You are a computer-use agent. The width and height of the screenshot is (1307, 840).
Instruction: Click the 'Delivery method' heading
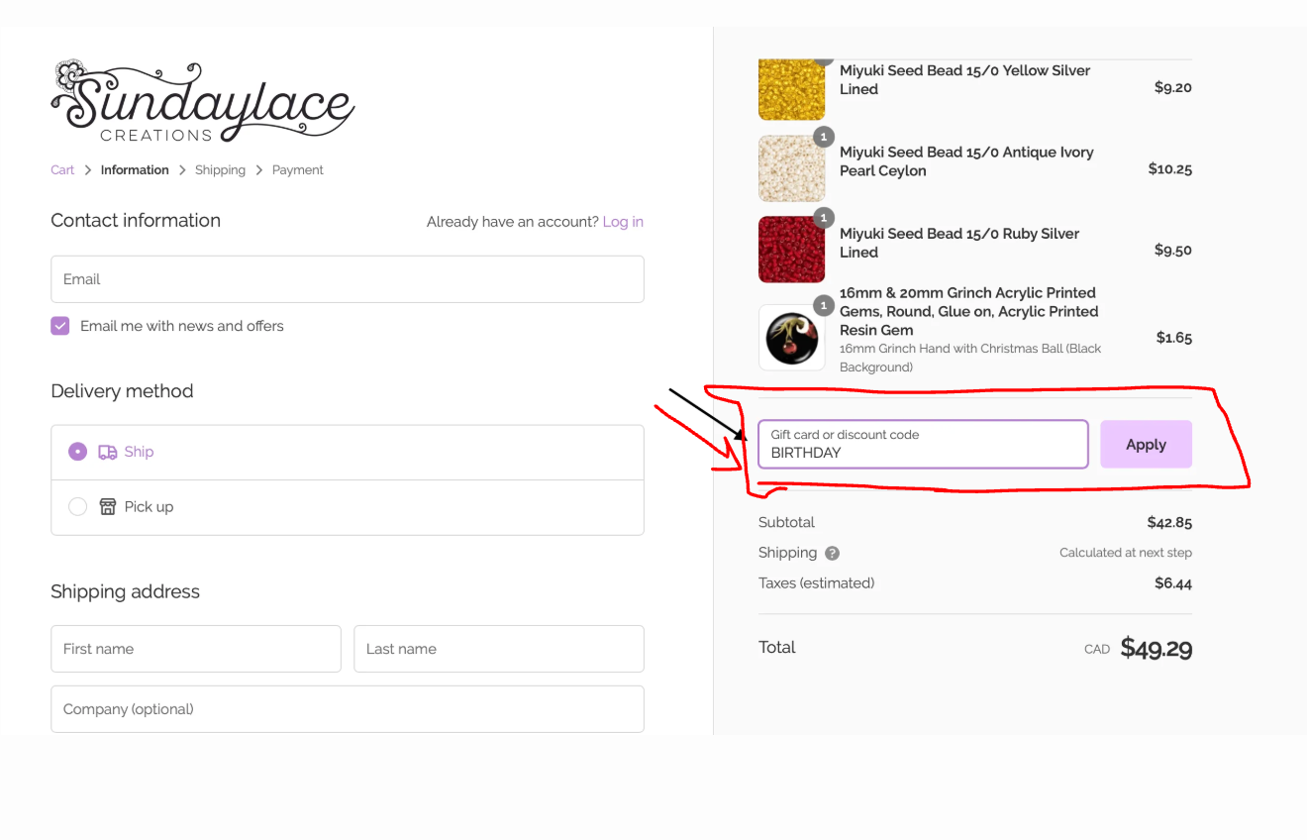click(122, 391)
